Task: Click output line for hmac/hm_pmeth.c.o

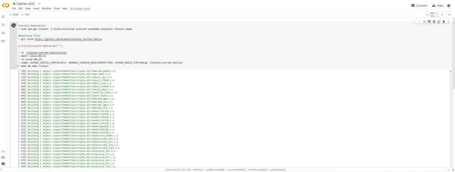Action: tap(67, 71)
